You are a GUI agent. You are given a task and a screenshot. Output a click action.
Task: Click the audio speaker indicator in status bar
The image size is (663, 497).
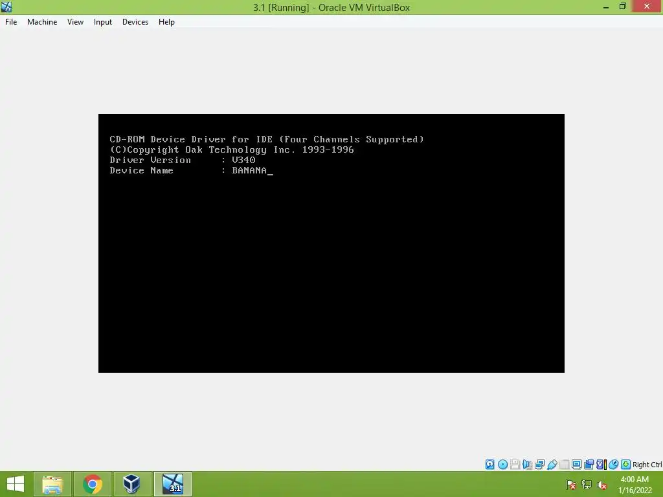click(527, 465)
